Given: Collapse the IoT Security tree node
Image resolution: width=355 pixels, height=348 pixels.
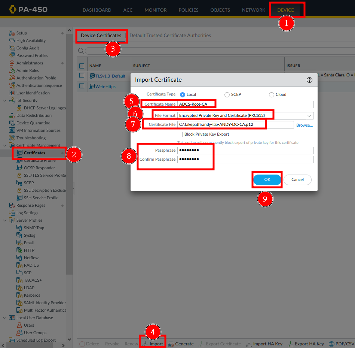Looking at the screenshot, I should click(x=4, y=100).
